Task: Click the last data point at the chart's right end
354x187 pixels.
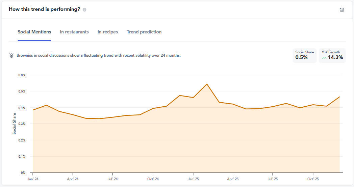Action: click(x=339, y=97)
